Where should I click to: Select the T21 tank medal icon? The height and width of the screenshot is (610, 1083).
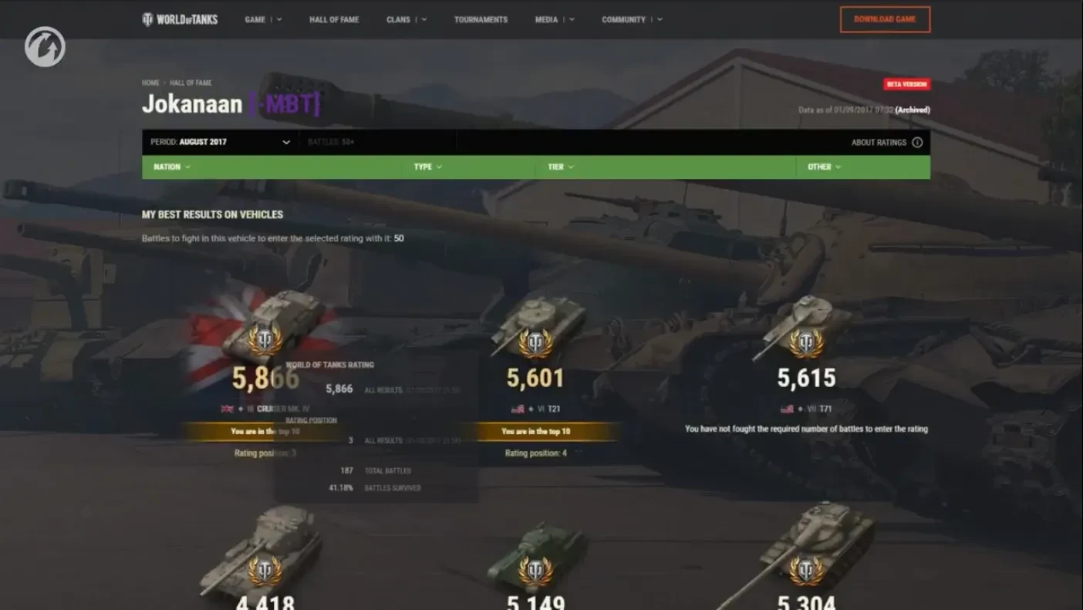(535, 343)
